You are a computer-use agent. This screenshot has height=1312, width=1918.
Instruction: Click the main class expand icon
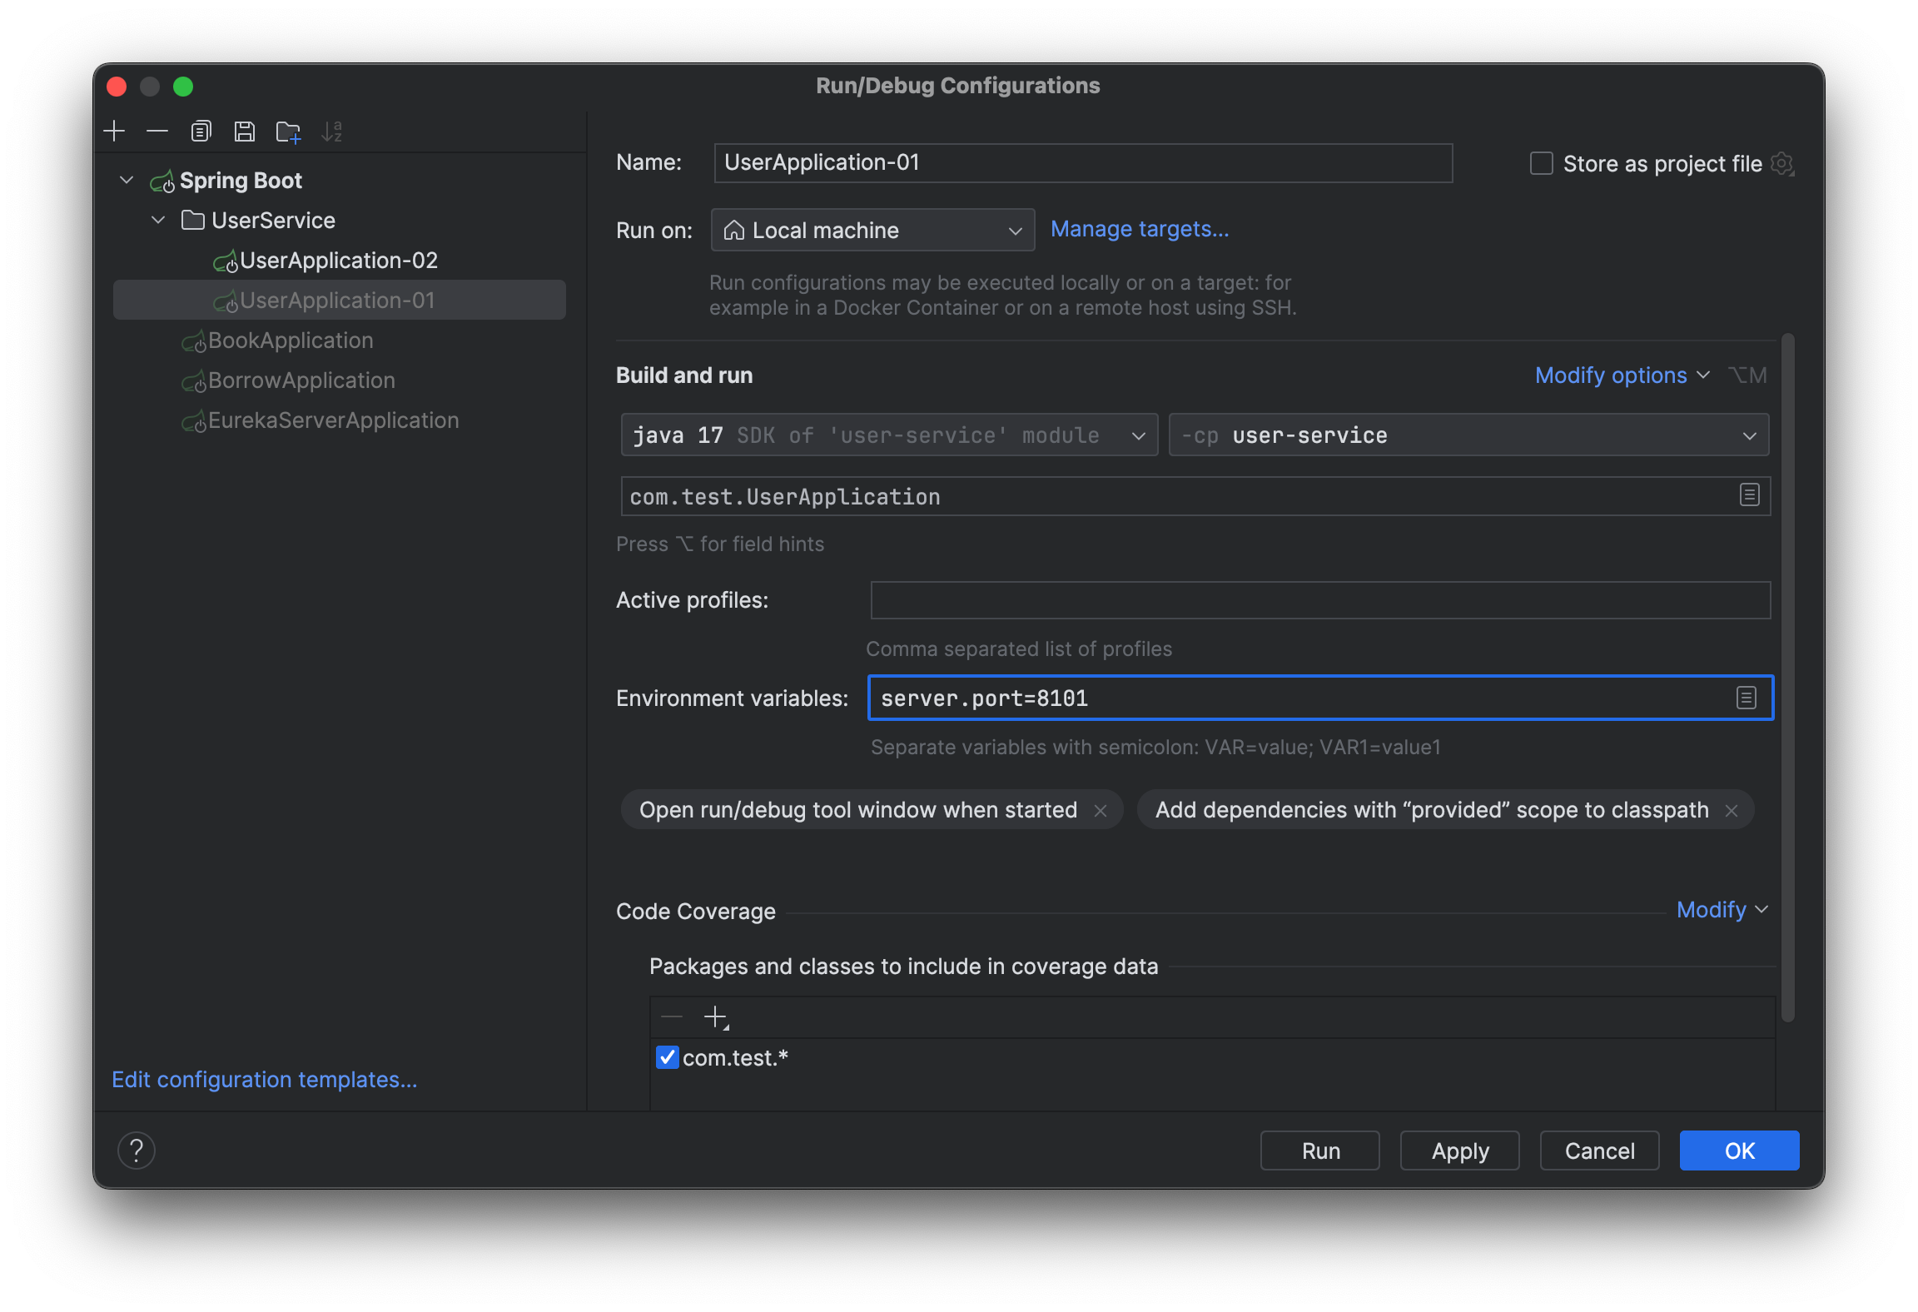[1749, 495]
